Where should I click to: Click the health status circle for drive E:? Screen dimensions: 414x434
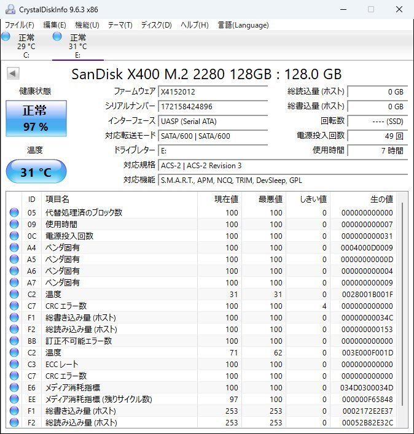click(x=57, y=36)
